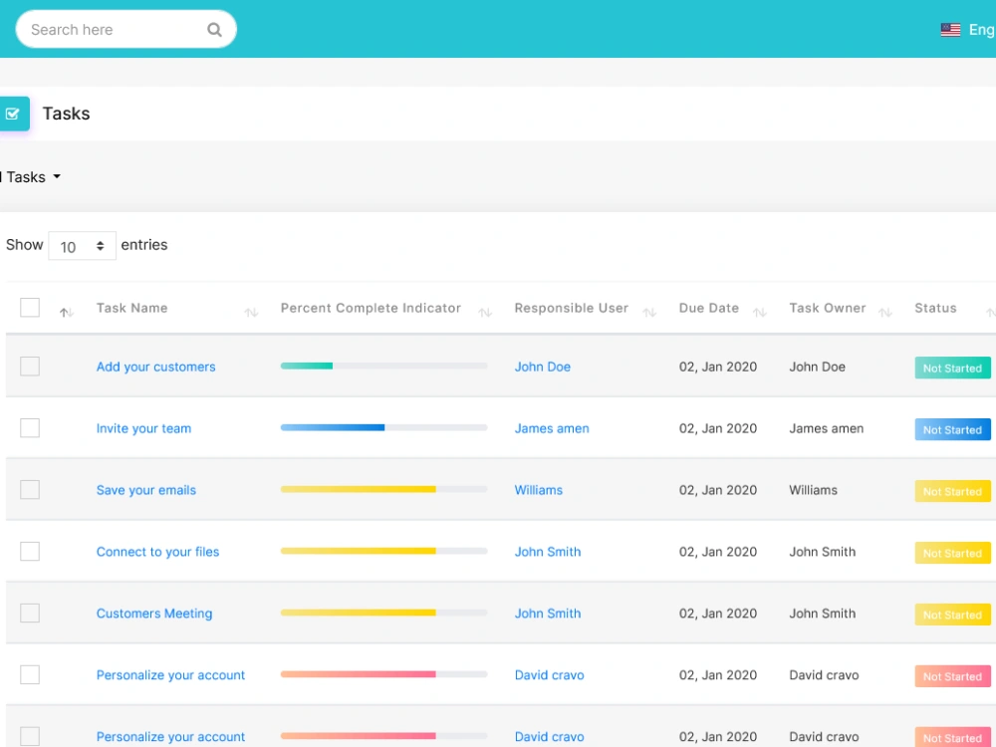Check the Invite your team row checkbox
996x747 pixels.
click(30, 428)
